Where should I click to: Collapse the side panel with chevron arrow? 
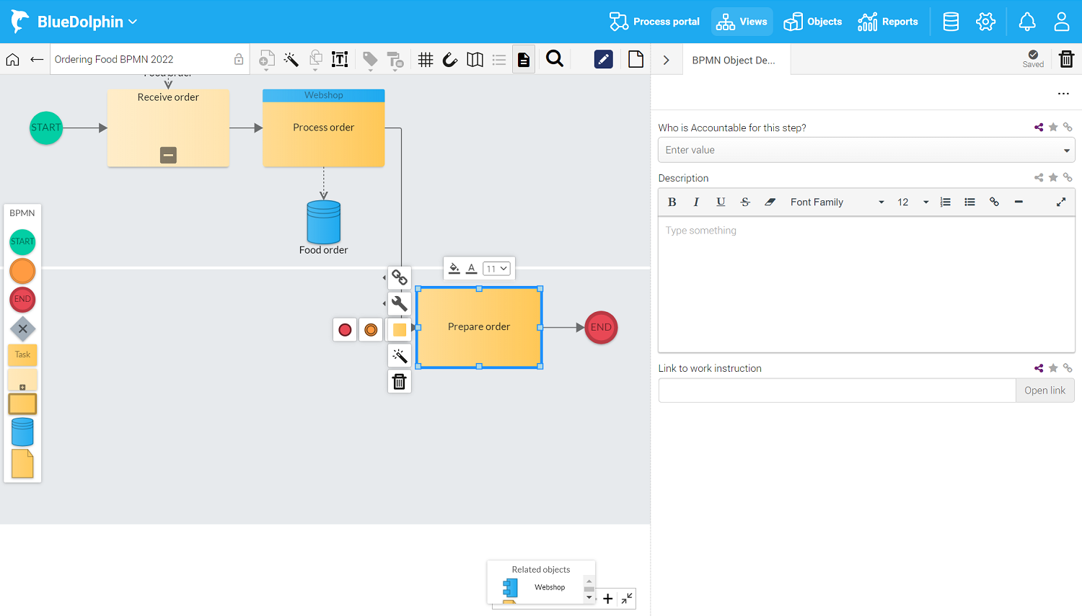(667, 61)
